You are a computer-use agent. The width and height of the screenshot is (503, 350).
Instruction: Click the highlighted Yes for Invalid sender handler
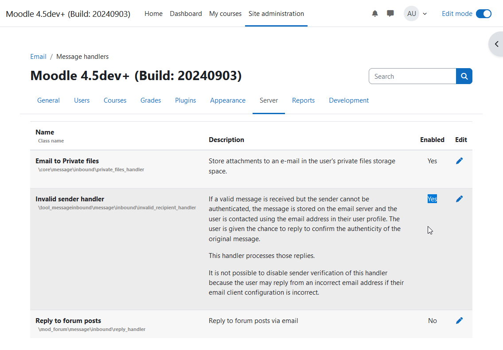pos(432,199)
